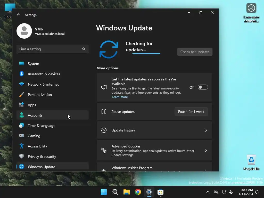Screen dimensions: 264x198
Task: Click the VM6 profile avatar
Action: 24,31
